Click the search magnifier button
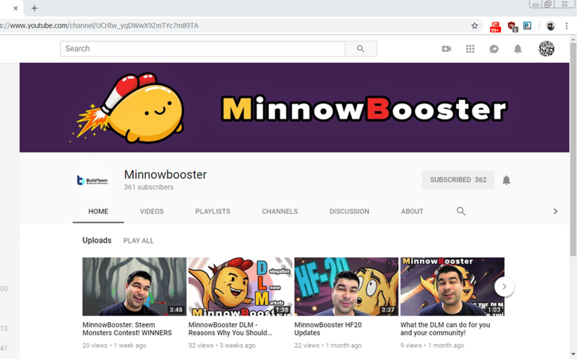Screen dimensions: 577x359 click(361, 49)
